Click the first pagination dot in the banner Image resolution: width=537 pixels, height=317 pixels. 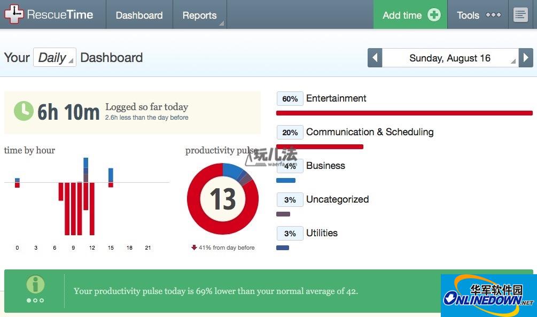pos(29,300)
